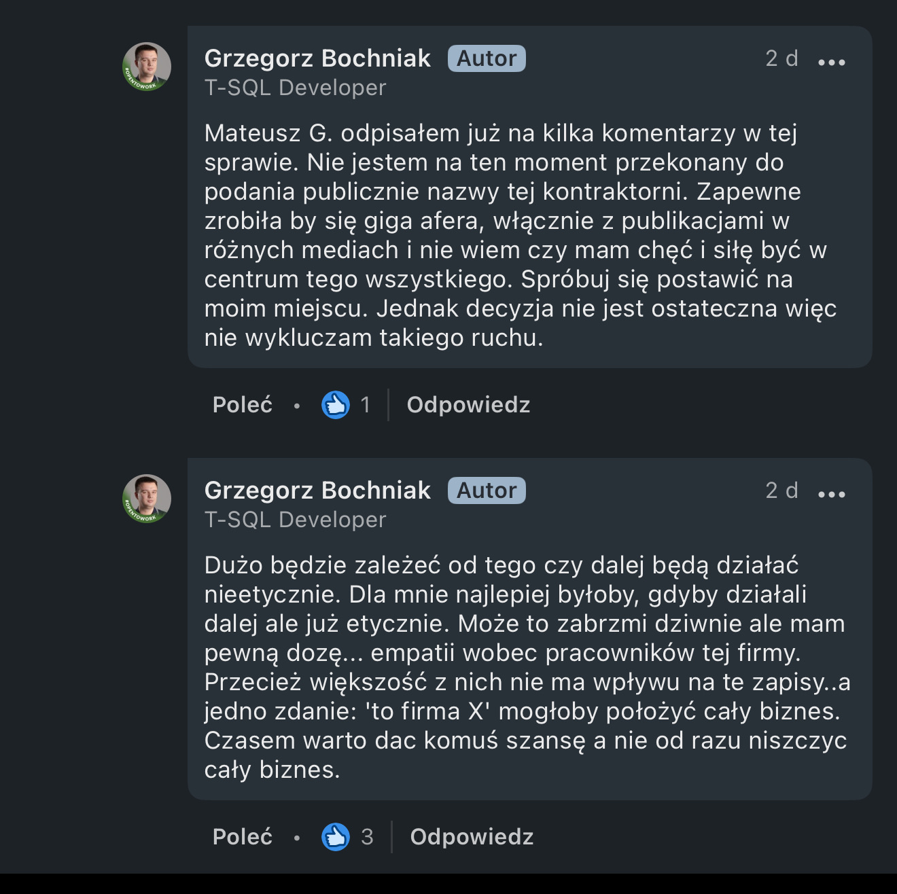This screenshot has height=894, width=897.
Task: Click the '2 d' timestamp on the 'Mateusz G.' comment
Action: 781,58
